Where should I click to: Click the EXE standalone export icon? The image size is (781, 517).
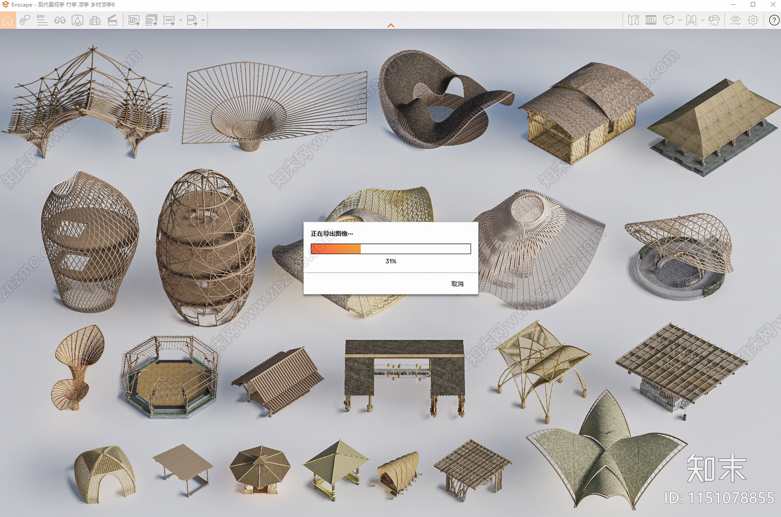tap(192, 20)
